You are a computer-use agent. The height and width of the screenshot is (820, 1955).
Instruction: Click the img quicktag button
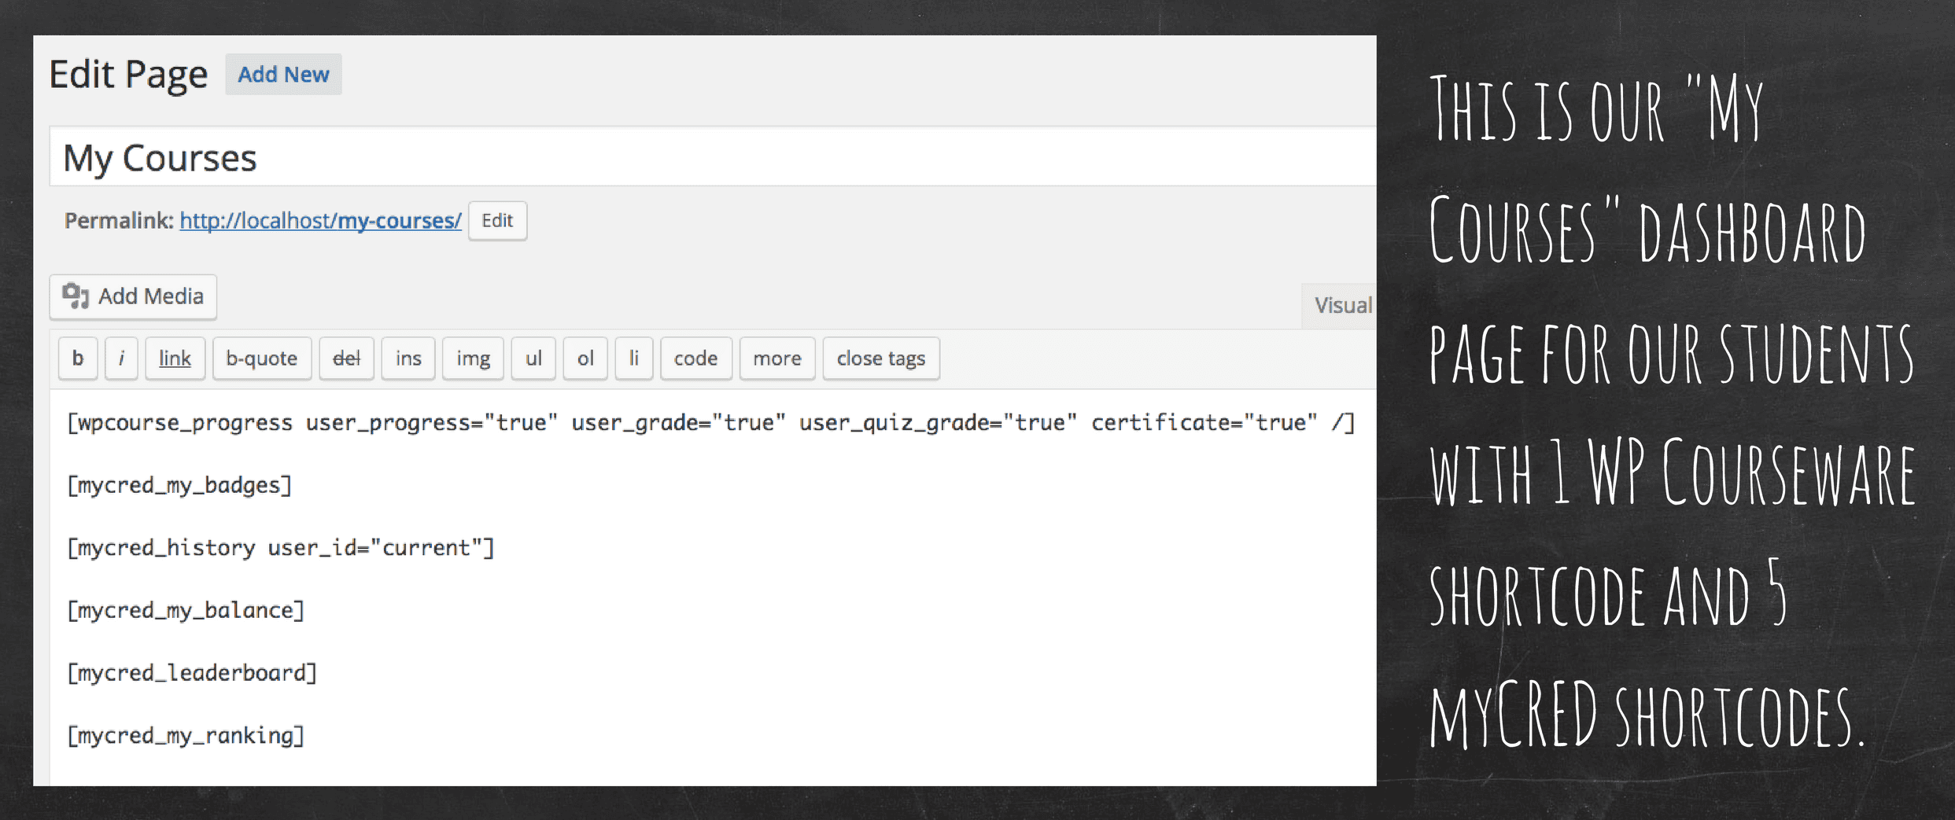click(473, 359)
